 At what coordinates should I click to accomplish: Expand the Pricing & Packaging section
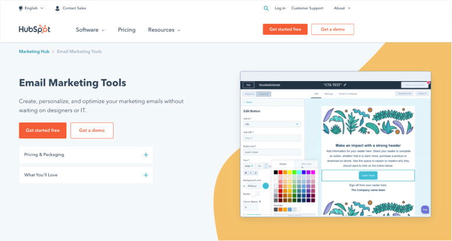(86, 155)
